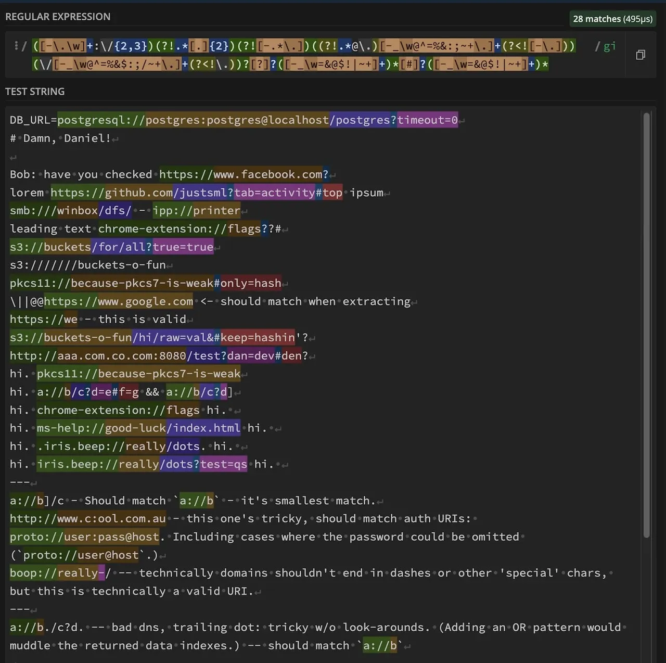666x663 pixels.
Task: Click the unmatched s3:///////buckets-o-fun line
Action: (87, 265)
